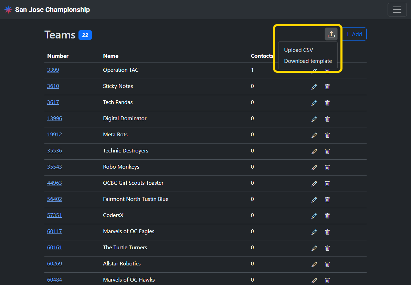Click pencil icon for Tech Pandas
This screenshot has width=411, height=285.
314,103
